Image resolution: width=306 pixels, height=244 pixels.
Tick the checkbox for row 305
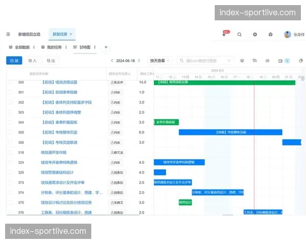(x=10, y=132)
